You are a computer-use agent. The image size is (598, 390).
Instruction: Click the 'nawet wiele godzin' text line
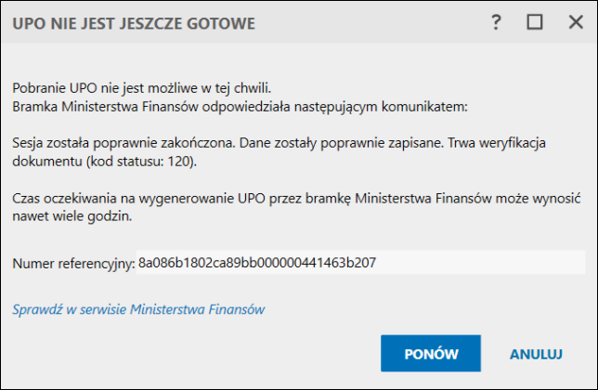(x=72, y=216)
